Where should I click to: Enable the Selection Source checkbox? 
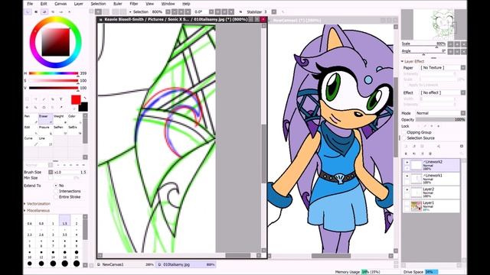[404, 137]
